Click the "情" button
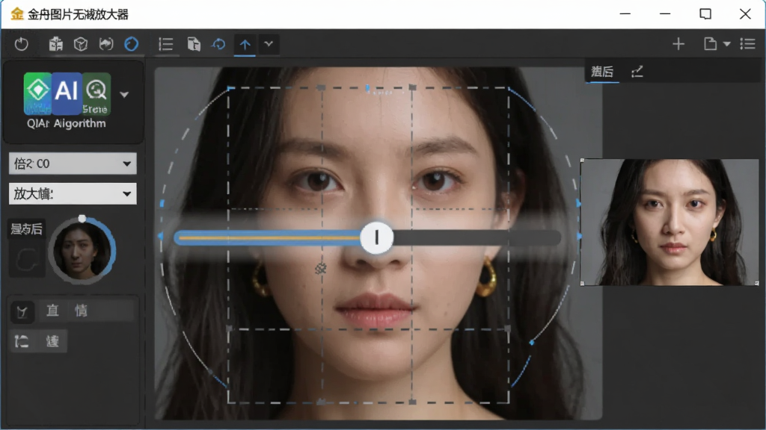The height and width of the screenshot is (430, 766). (x=81, y=311)
